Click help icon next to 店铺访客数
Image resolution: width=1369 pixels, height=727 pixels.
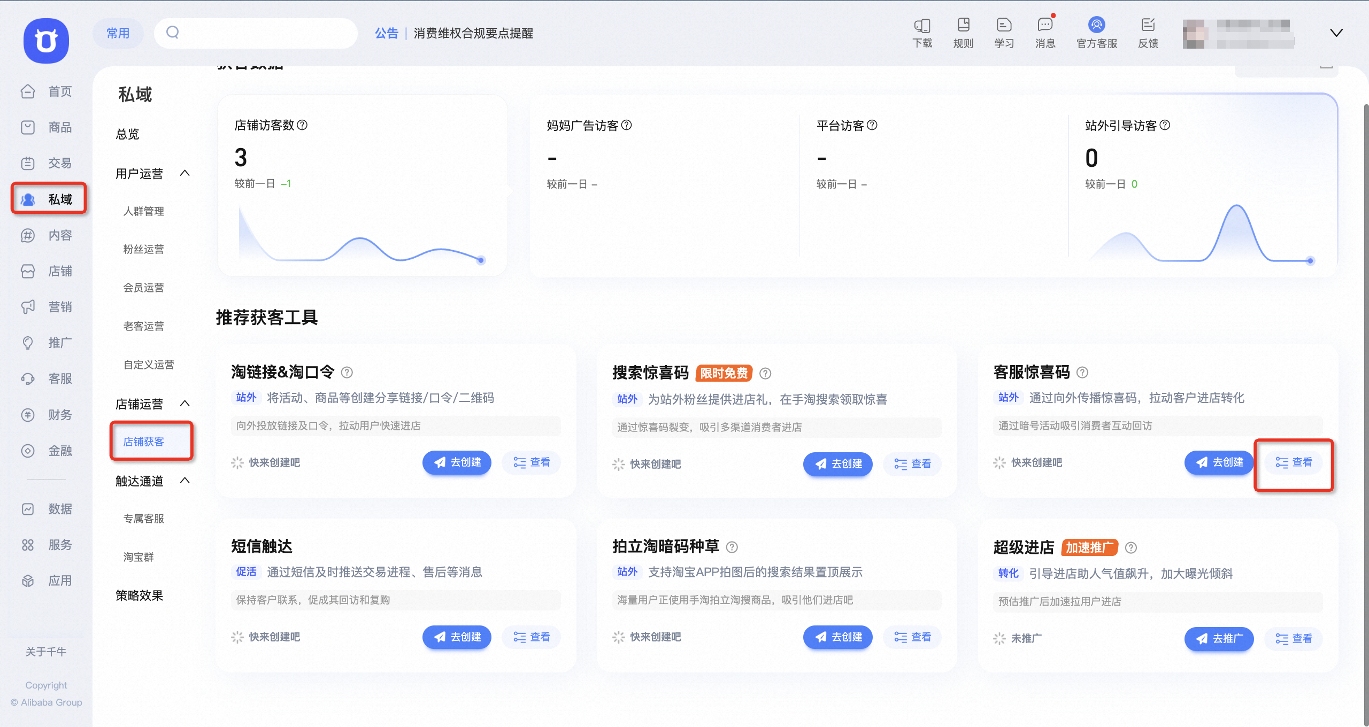click(302, 125)
